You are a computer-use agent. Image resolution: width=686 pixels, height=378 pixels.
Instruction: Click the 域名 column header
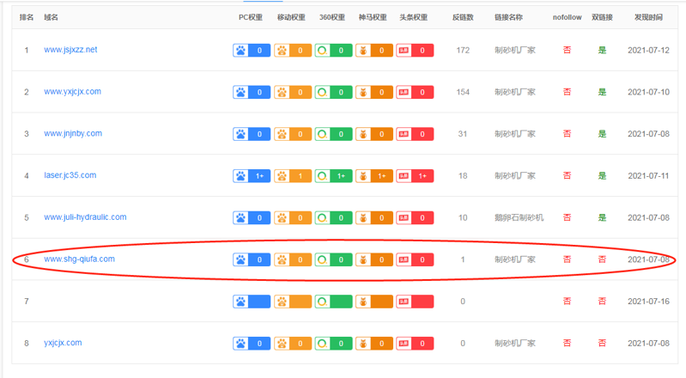point(51,17)
